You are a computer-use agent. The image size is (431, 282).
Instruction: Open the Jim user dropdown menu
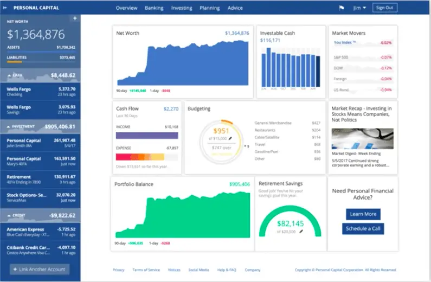[x=359, y=8]
